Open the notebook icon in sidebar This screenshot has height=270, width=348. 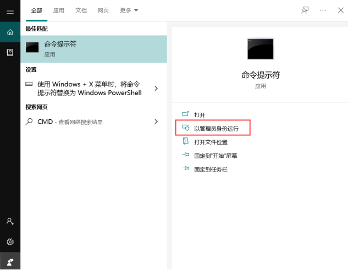[x=10, y=52]
